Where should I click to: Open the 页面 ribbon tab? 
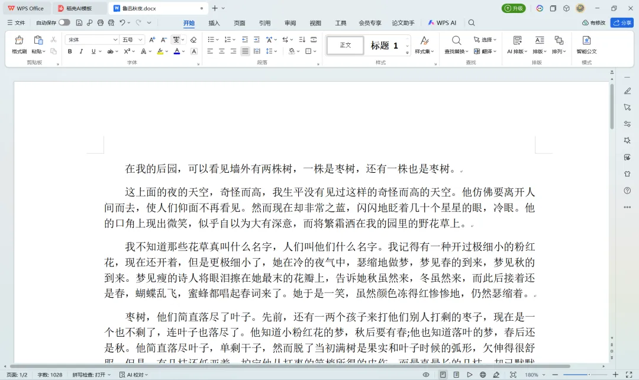coord(240,23)
